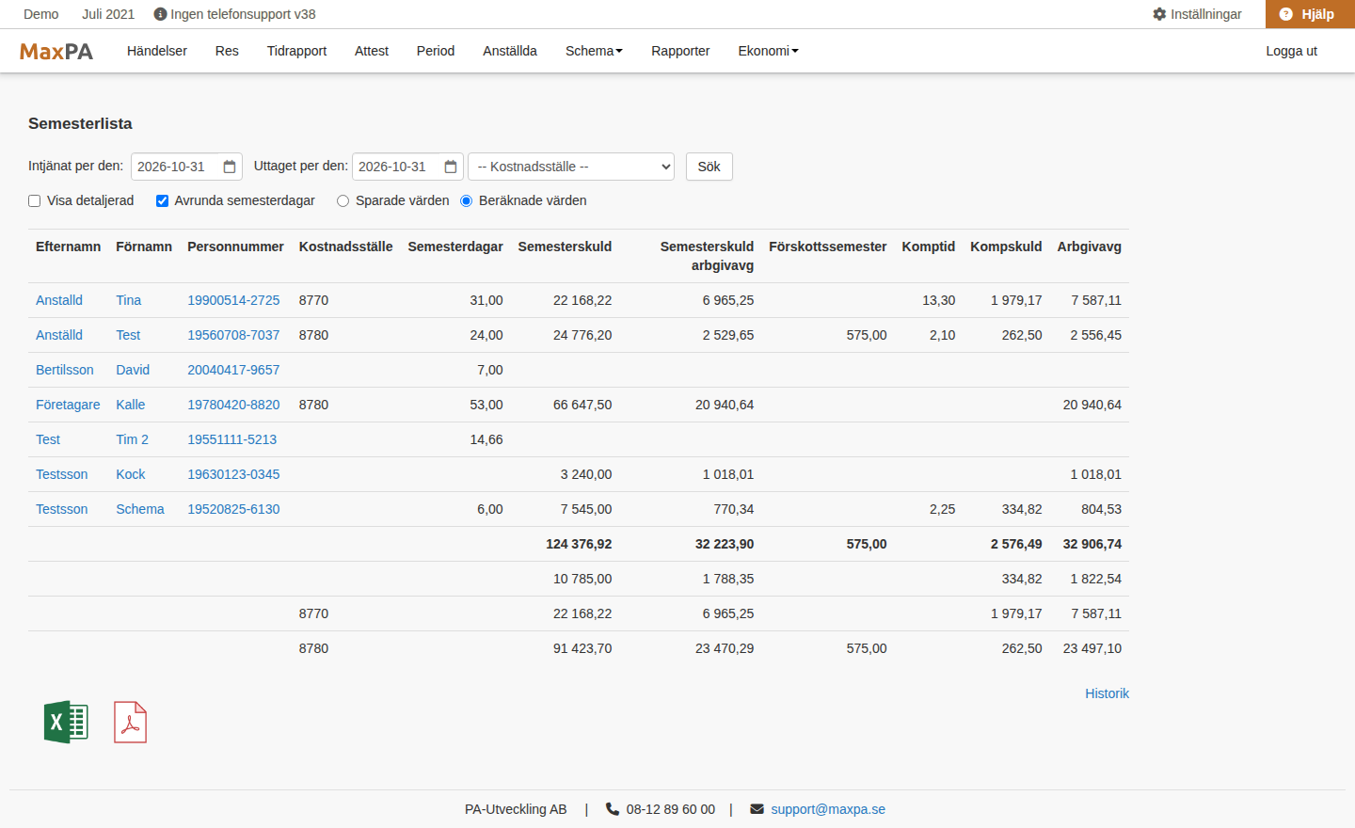
Task: Expand the Schema menu
Action: [594, 51]
